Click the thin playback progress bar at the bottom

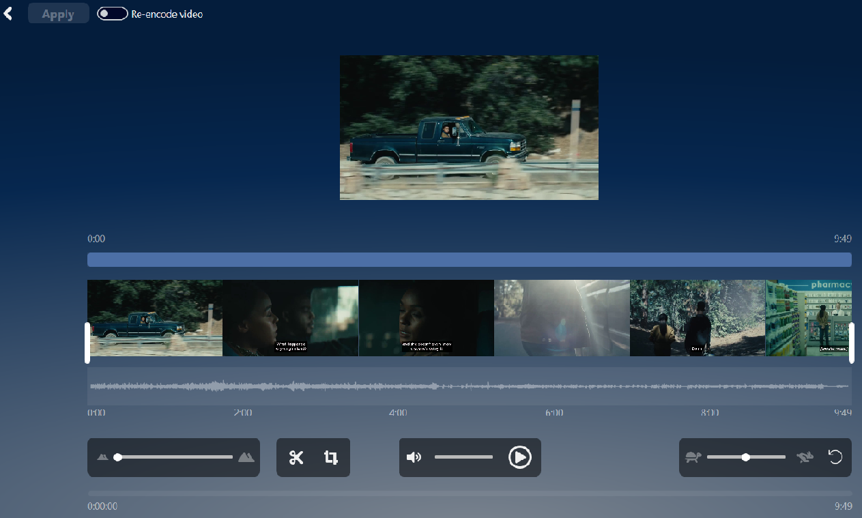pyautogui.click(x=470, y=493)
